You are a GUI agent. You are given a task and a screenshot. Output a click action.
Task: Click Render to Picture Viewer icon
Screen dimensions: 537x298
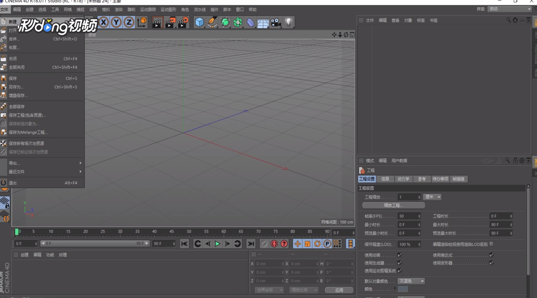[x=170, y=22]
